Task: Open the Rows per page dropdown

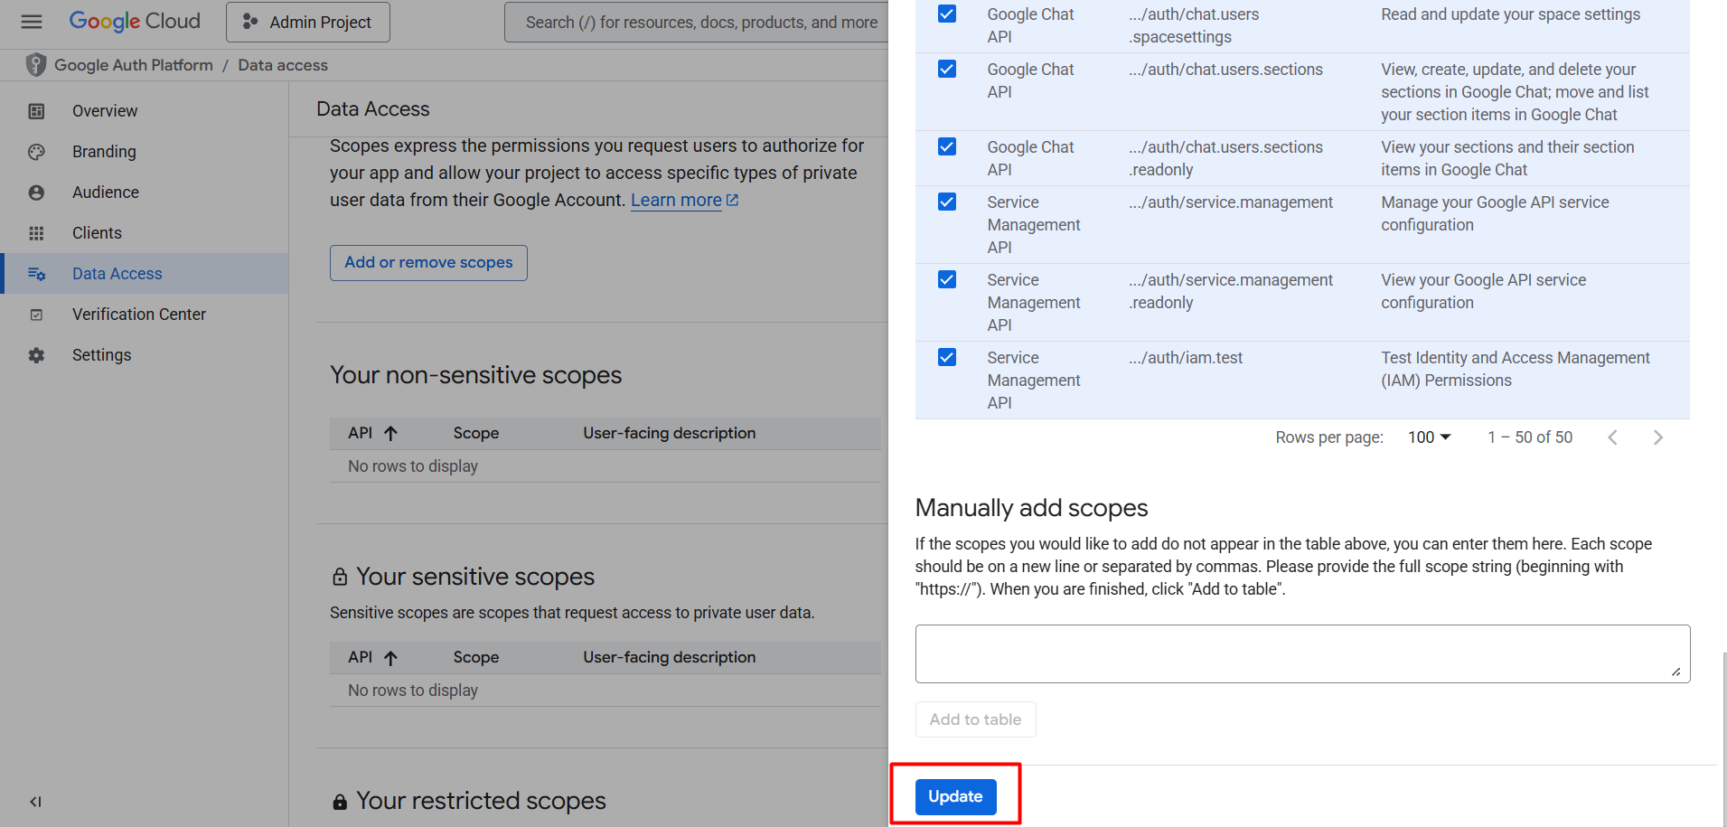Action: [x=1429, y=437]
